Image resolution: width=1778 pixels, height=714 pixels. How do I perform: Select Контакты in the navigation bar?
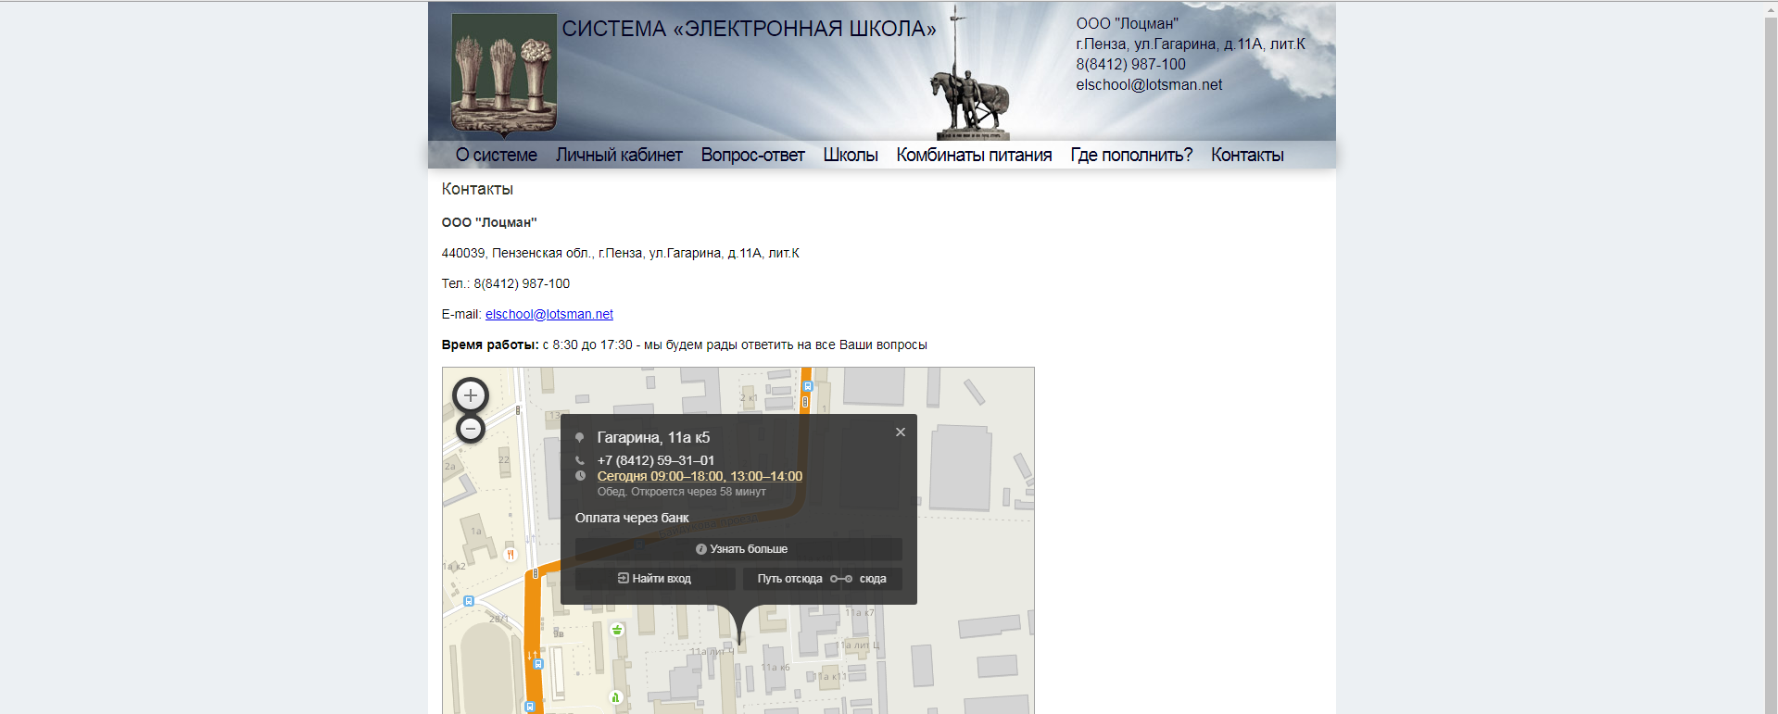click(x=1247, y=155)
